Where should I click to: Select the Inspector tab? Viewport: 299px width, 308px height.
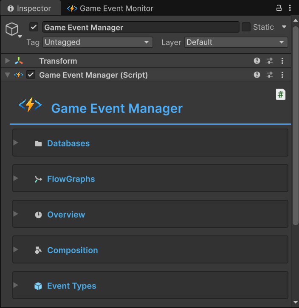(x=30, y=8)
